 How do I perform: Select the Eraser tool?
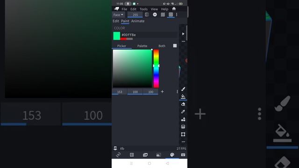[x=183, y=104]
